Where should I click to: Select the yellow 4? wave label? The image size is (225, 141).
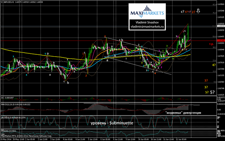(x=214, y=65)
